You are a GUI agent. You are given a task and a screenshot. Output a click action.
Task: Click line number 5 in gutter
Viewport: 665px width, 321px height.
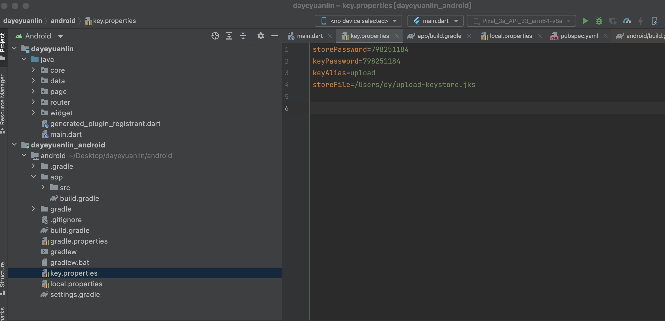click(287, 96)
